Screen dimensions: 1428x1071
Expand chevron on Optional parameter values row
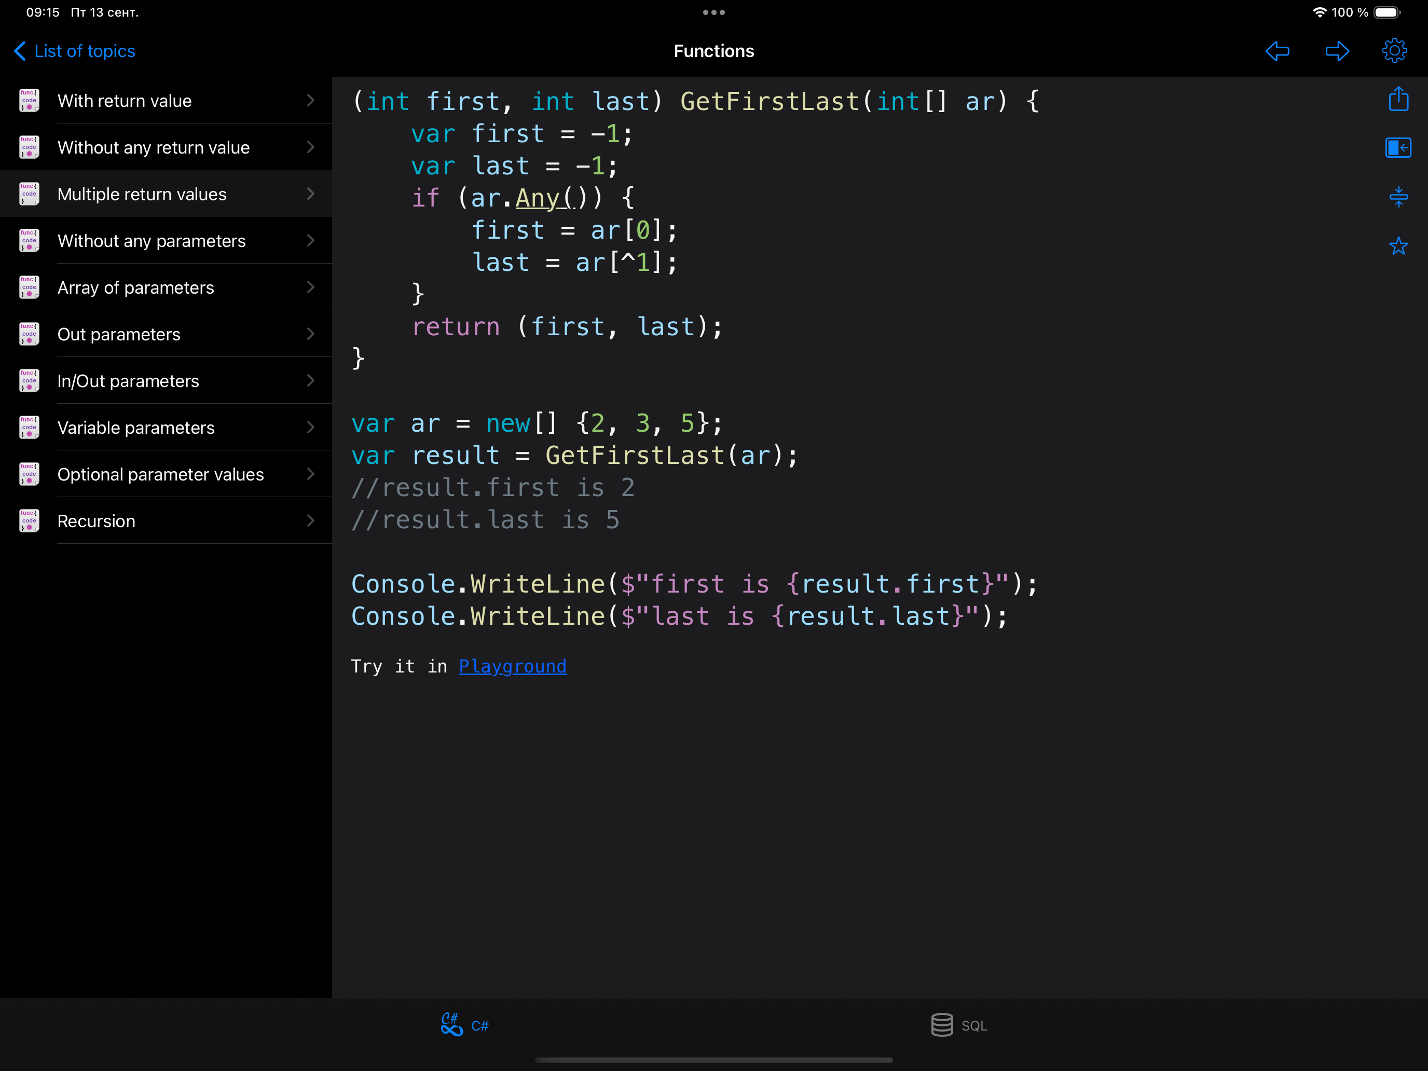[x=310, y=474]
